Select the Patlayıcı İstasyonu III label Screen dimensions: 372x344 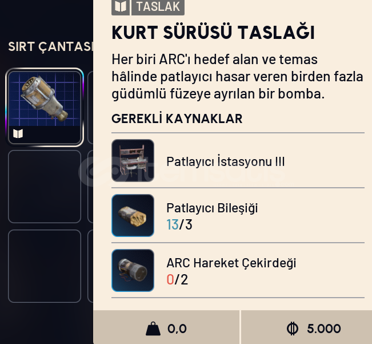click(226, 161)
